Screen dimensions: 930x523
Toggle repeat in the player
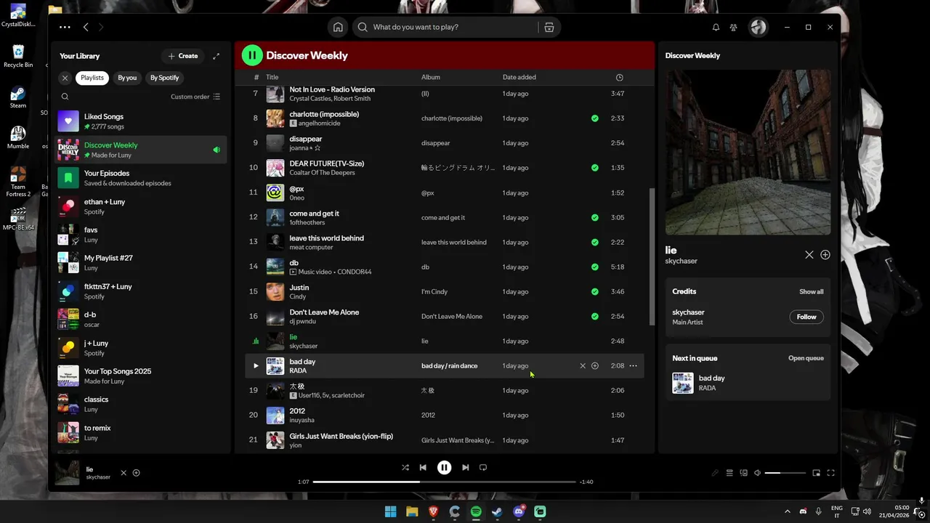(x=483, y=468)
